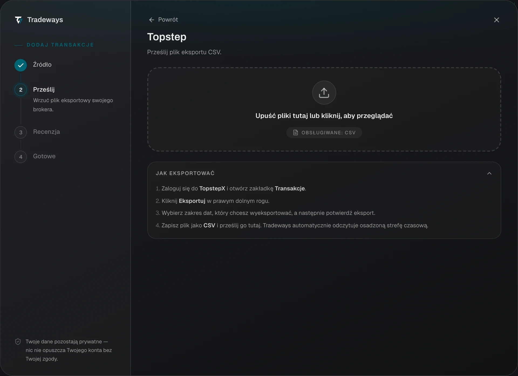Collapse the JAK EKSPORTOWAĆ section chevron
Image resolution: width=518 pixels, height=376 pixels.
(x=489, y=173)
